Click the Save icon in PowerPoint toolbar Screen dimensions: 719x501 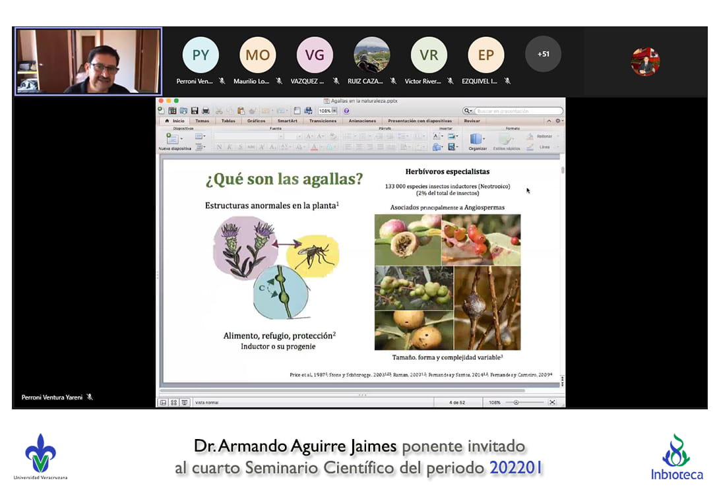[x=194, y=111]
